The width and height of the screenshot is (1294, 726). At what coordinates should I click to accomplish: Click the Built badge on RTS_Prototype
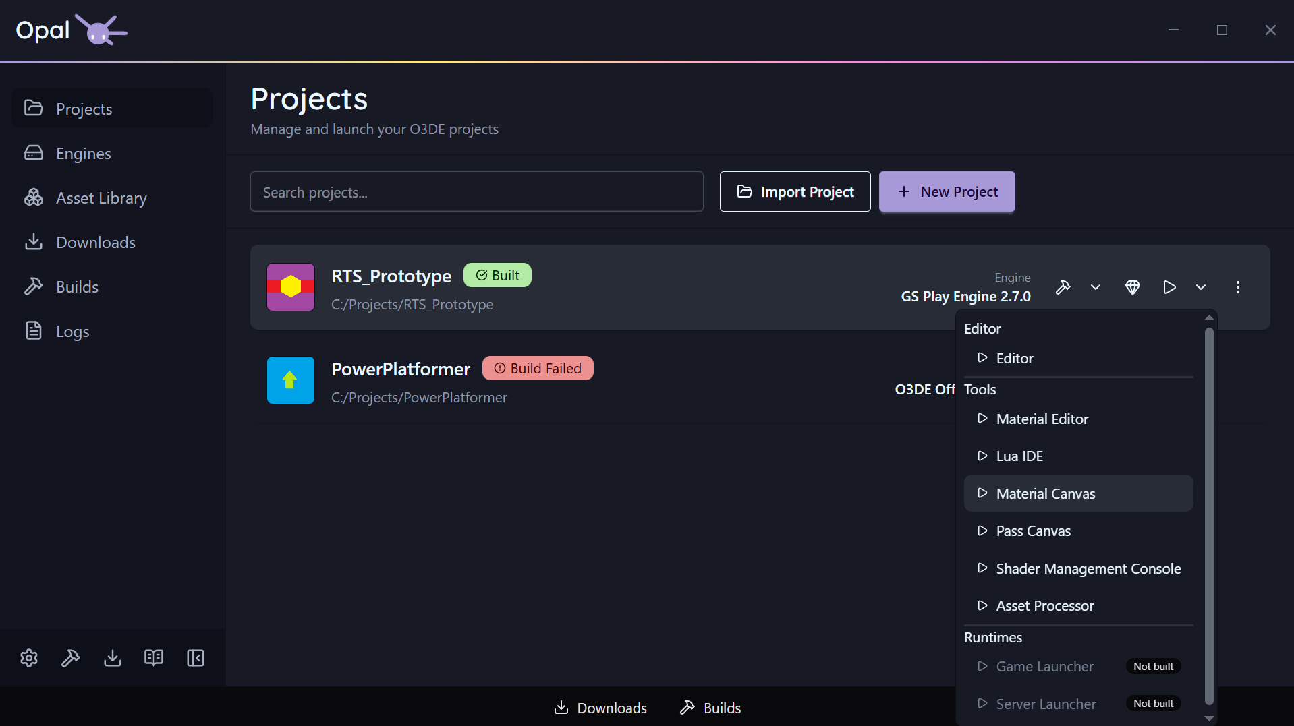pos(497,275)
